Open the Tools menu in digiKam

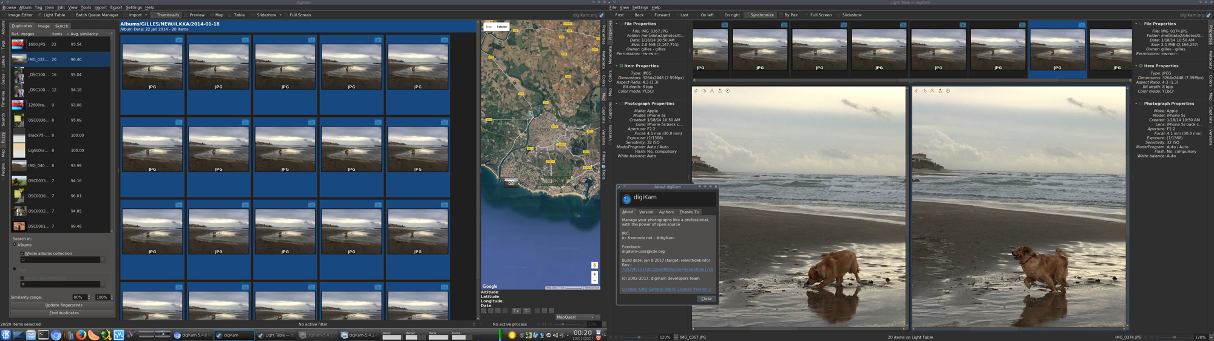click(86, 8)
